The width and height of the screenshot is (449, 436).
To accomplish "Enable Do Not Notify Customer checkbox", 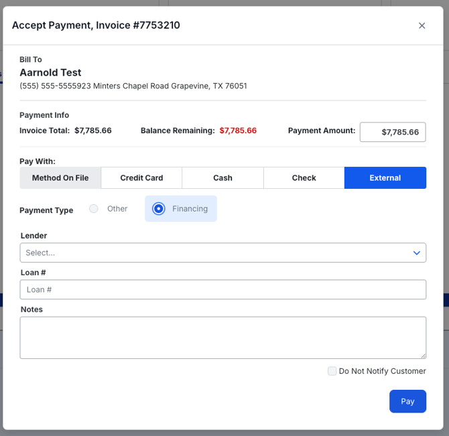I will [x=332, y=371].
